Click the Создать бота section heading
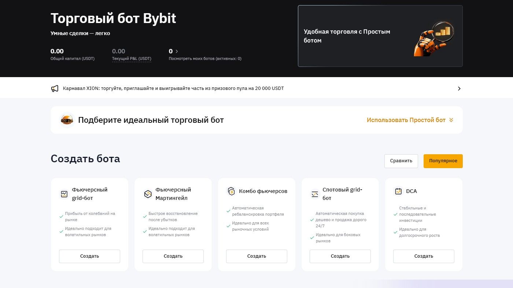Image resolution: width=513 pixels, height=288 pixels. [x=85, y=159]
